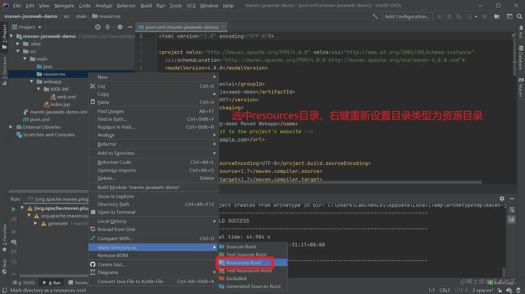Click Add Configuration button
Image resolution: width=525 pixels, height=294 pixels.
click(407, 16)
